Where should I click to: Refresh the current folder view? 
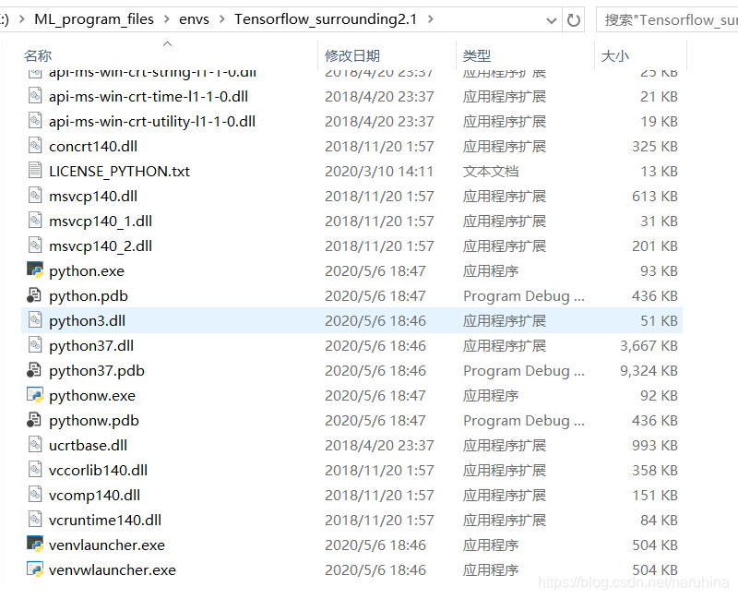pyautogui.click(x=573, y=19)
